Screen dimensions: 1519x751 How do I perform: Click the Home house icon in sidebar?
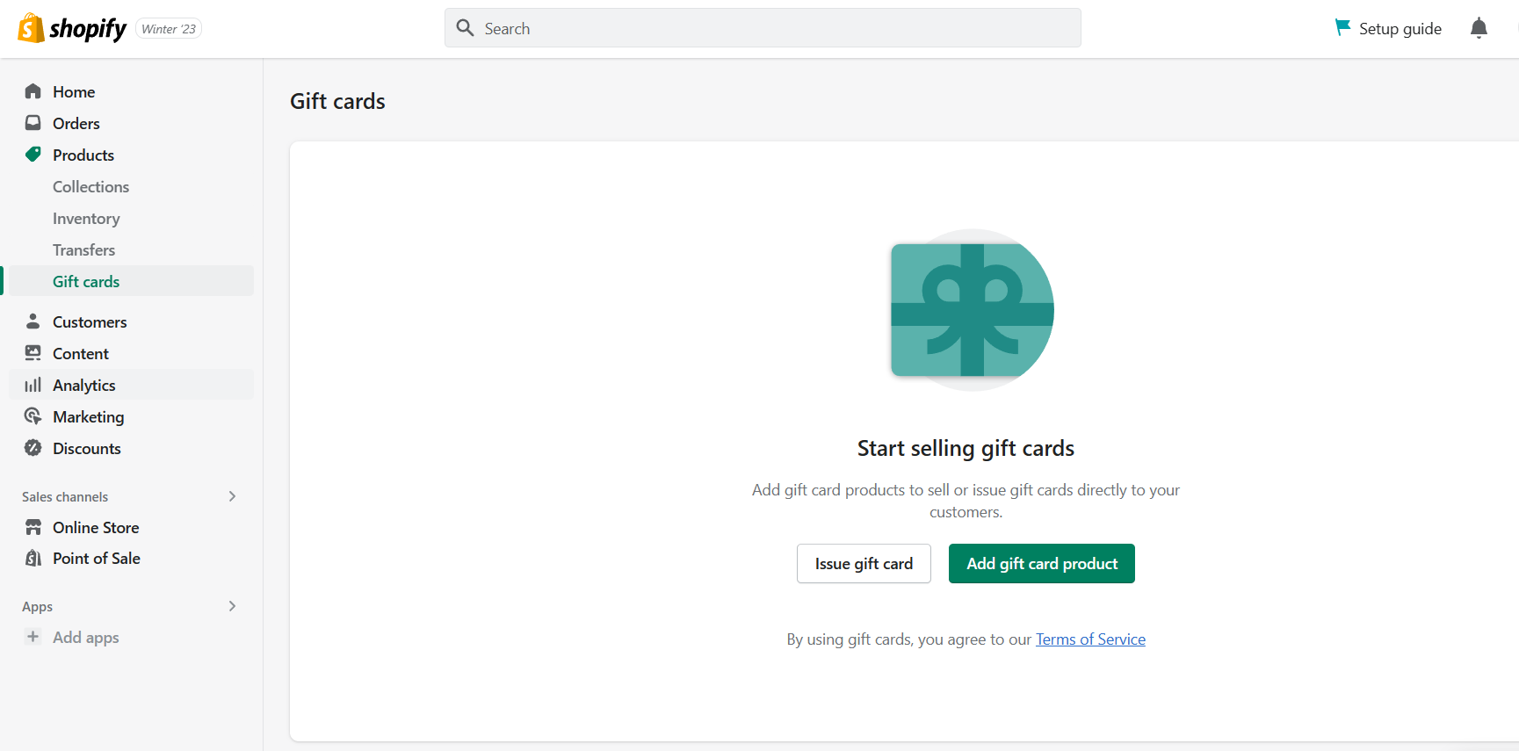pos(33,91)
